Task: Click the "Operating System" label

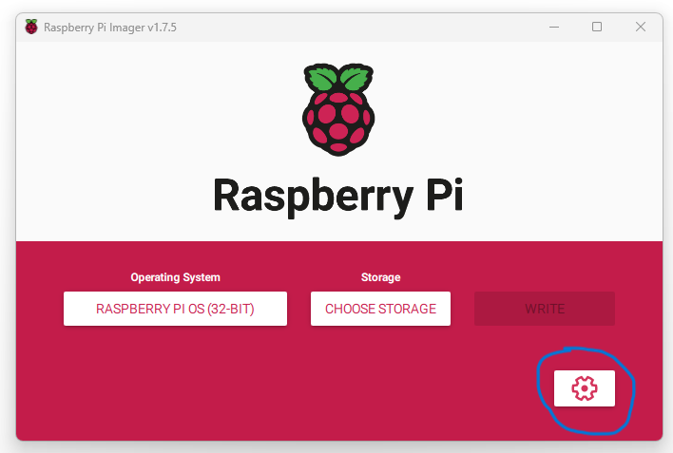Action: (x=175, y=277)
